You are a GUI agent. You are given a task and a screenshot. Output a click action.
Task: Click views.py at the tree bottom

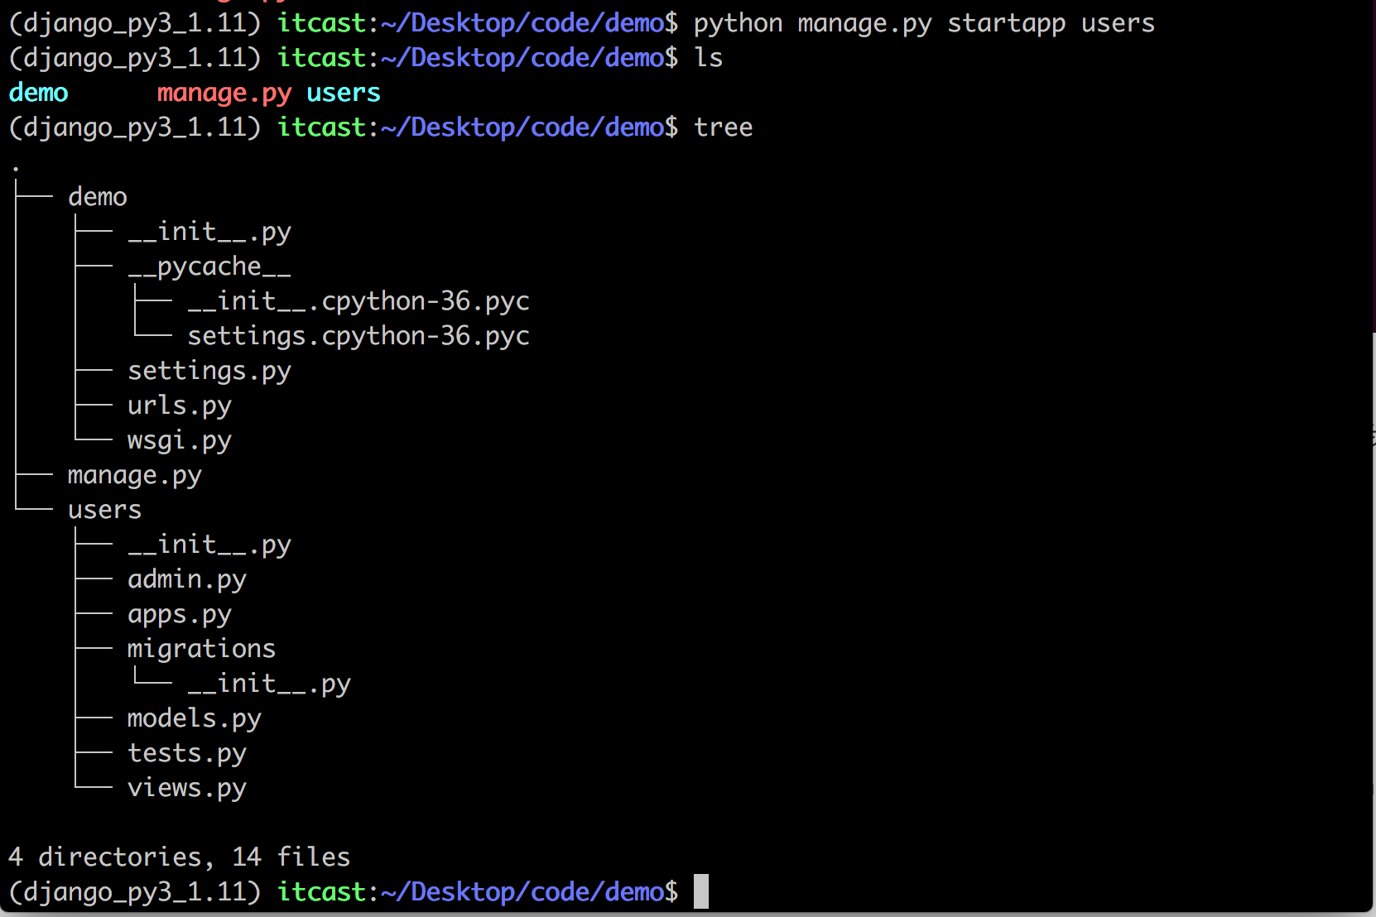tap(187, 788)
